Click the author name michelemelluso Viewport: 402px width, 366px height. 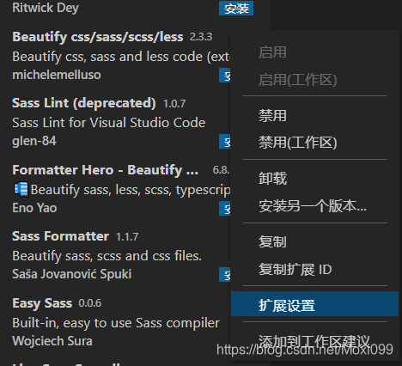(57, 75)
